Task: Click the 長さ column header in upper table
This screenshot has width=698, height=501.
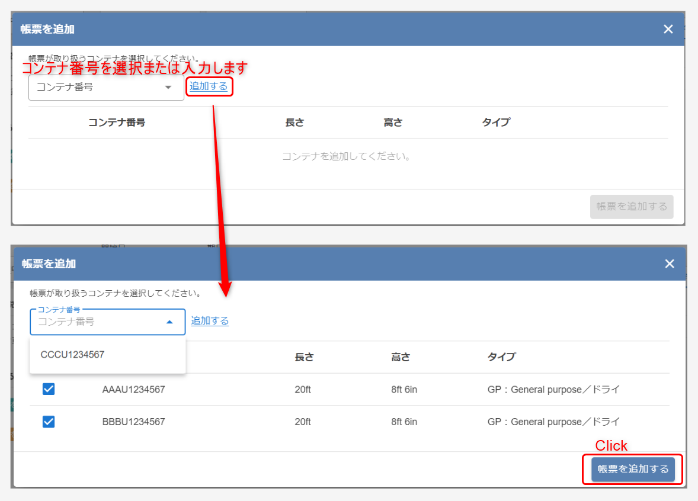Action: tap(294, 123)
